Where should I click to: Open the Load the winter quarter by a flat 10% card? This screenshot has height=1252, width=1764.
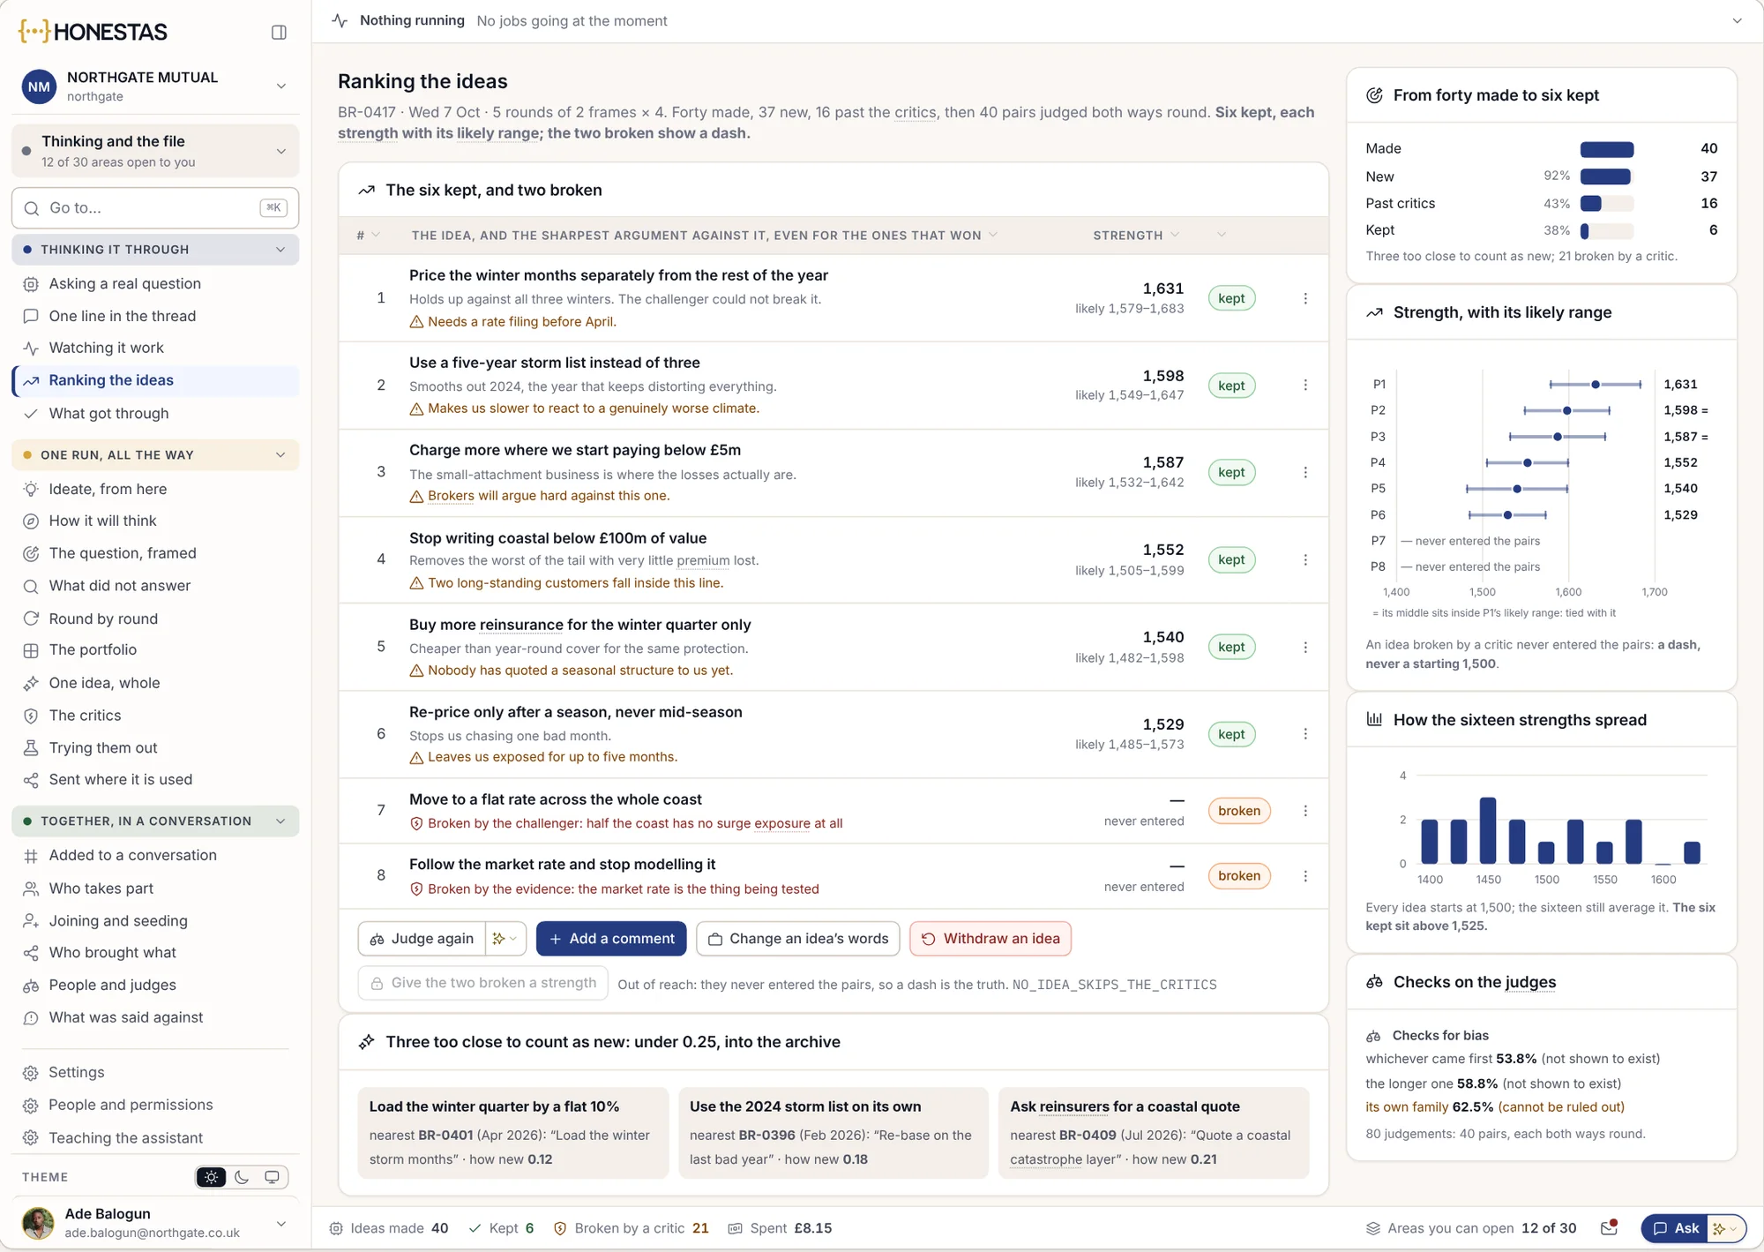tap(512, 1133)
